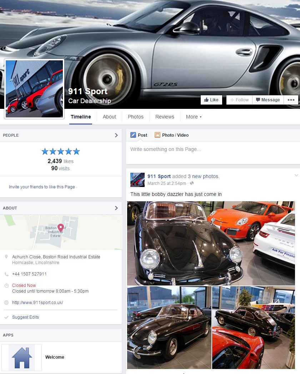The height and width of the screenshot is (374, 300).
Task: Click the address location pin icon
Action: [6, 257]
